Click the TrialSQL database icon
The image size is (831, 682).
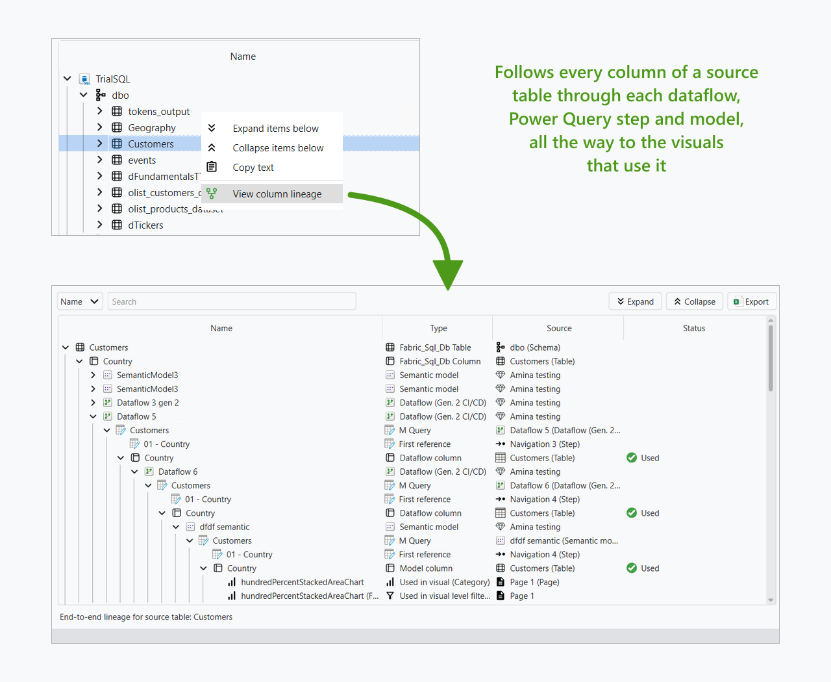click(x=84, y=79)
